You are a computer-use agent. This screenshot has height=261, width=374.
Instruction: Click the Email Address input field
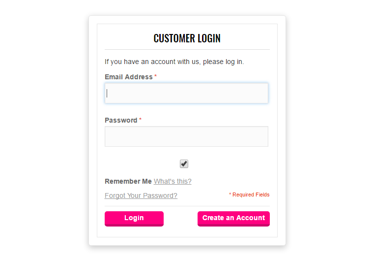[186, 93]
